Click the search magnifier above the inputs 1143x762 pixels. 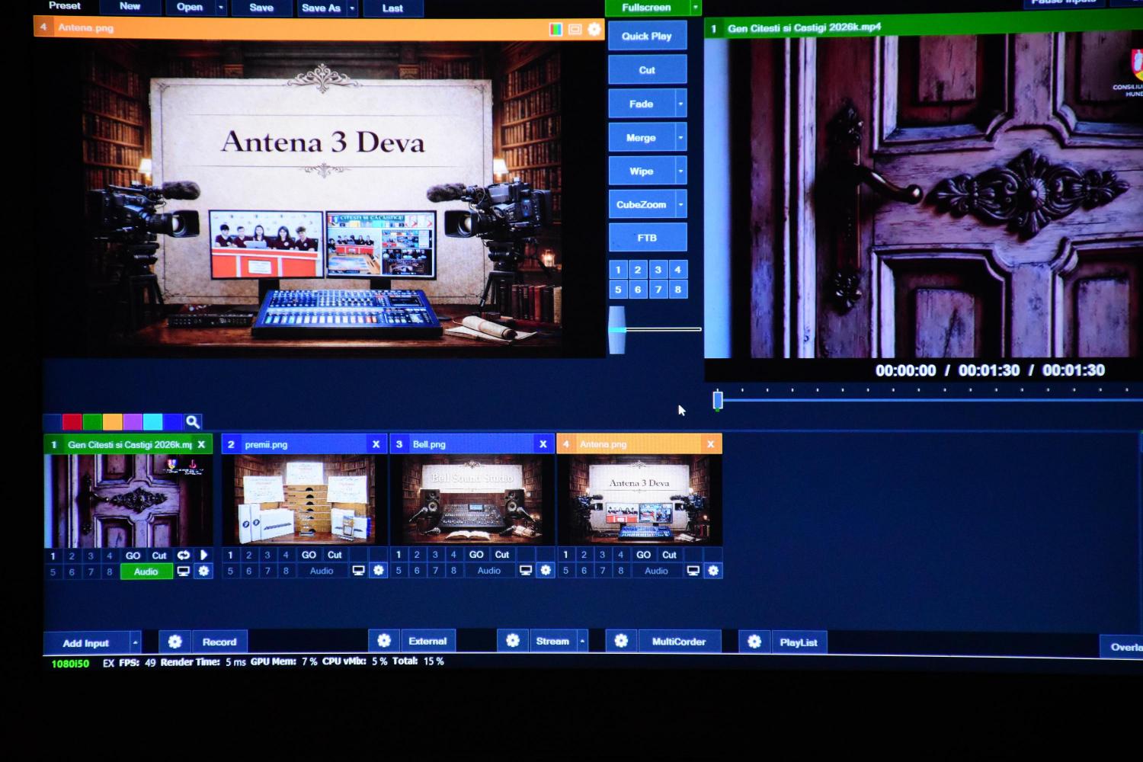point(193,421)
